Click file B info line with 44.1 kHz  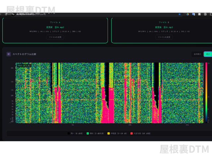[x=164, y=31]
